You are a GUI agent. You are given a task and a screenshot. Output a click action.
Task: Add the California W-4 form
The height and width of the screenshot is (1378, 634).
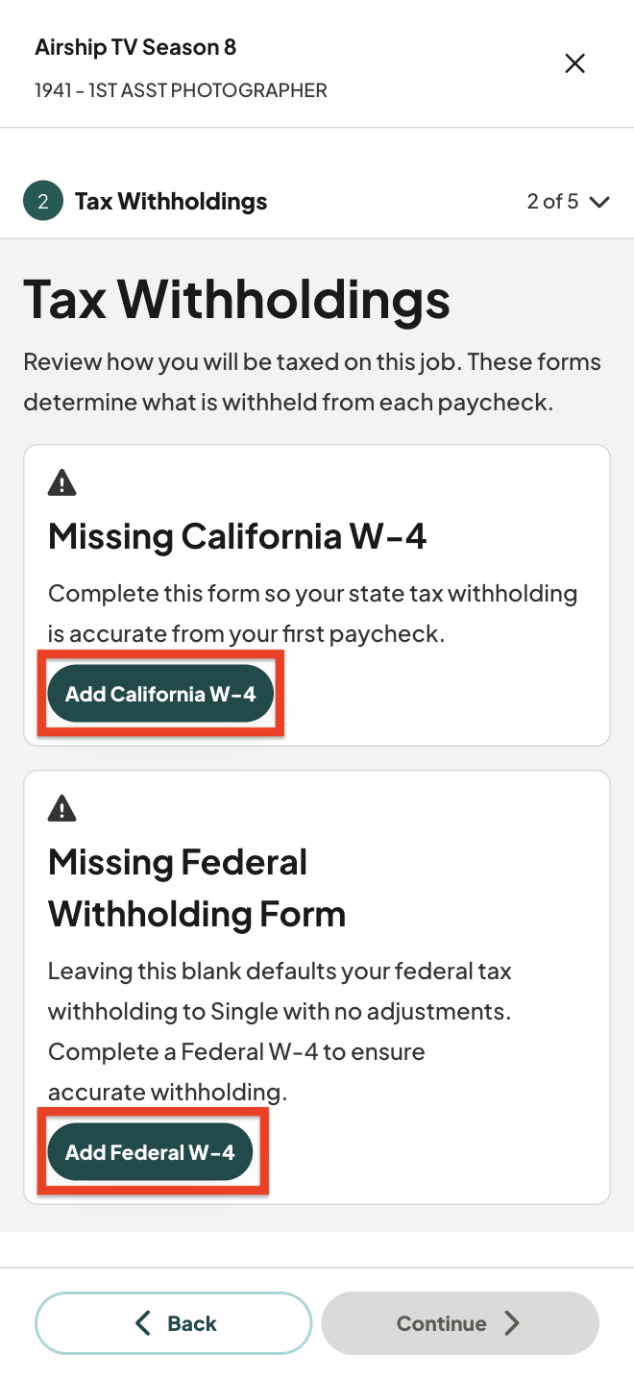tap(160, 694)
